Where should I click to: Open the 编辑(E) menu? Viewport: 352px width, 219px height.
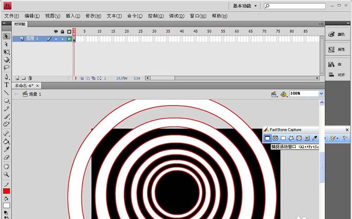click(32, 16)
